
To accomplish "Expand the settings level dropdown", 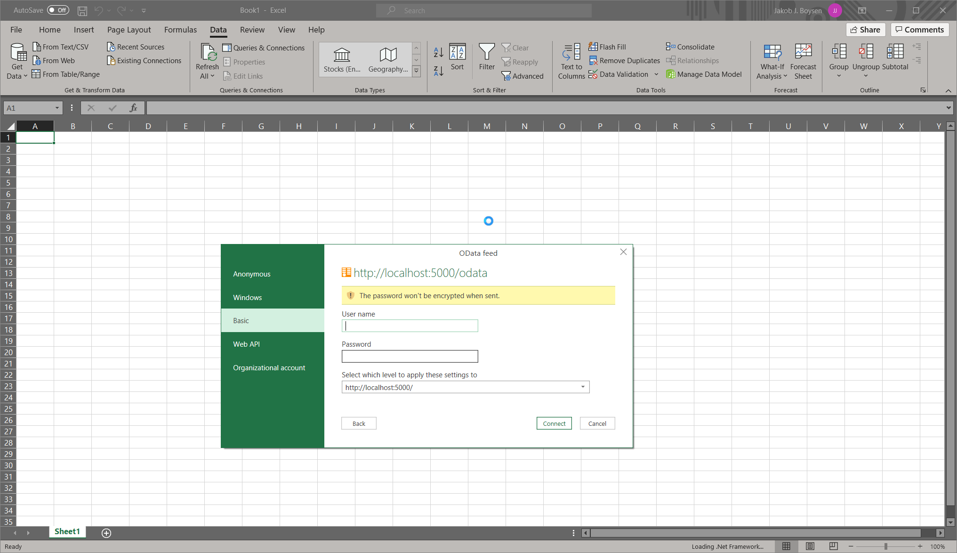I will (583, 387).
